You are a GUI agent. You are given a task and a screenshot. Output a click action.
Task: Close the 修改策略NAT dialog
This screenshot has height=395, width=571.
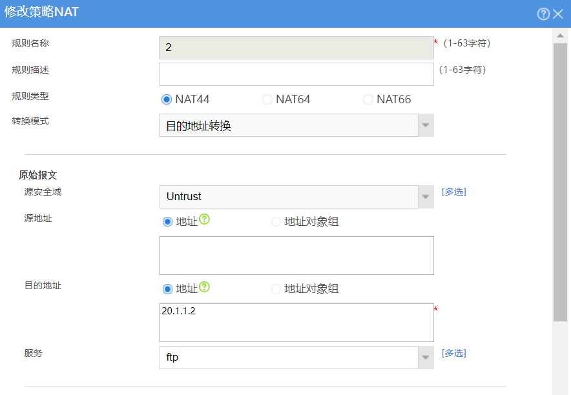pyautogui.click(x=558, y=14)
